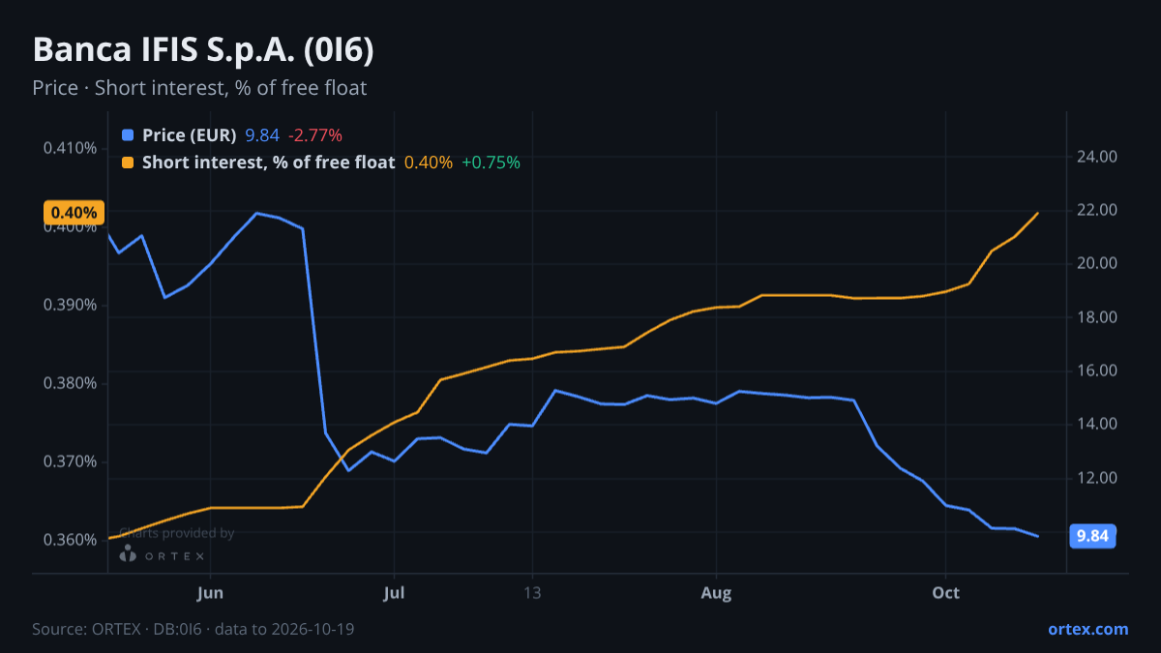Click the blue Price legend color swatch
Screen dimensions: 1161x653
[129, 135]
